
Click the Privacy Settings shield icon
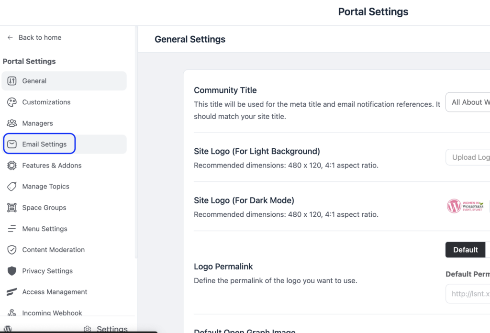point(12,271)
